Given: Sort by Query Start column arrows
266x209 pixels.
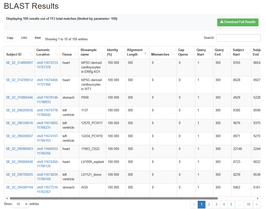Looking at the screenshot, I should tap(209, 54).
